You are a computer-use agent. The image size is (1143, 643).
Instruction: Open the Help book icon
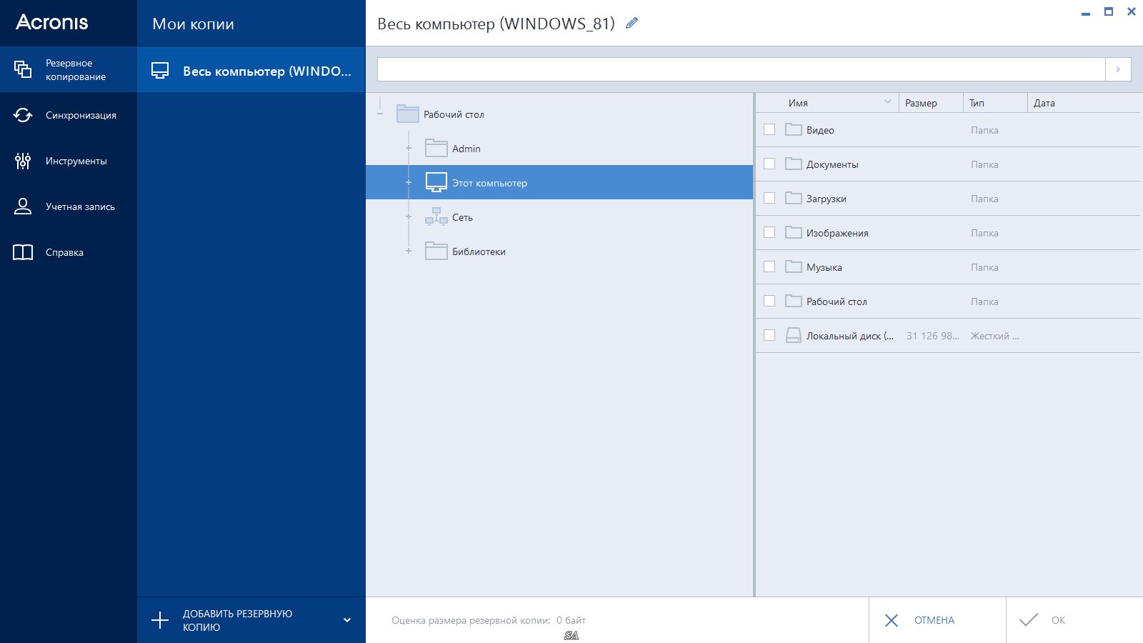pyautogui.click(x=23, y=252)
